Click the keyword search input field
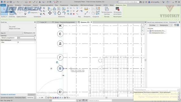The image size is (181, 102). tap(128, 2)
